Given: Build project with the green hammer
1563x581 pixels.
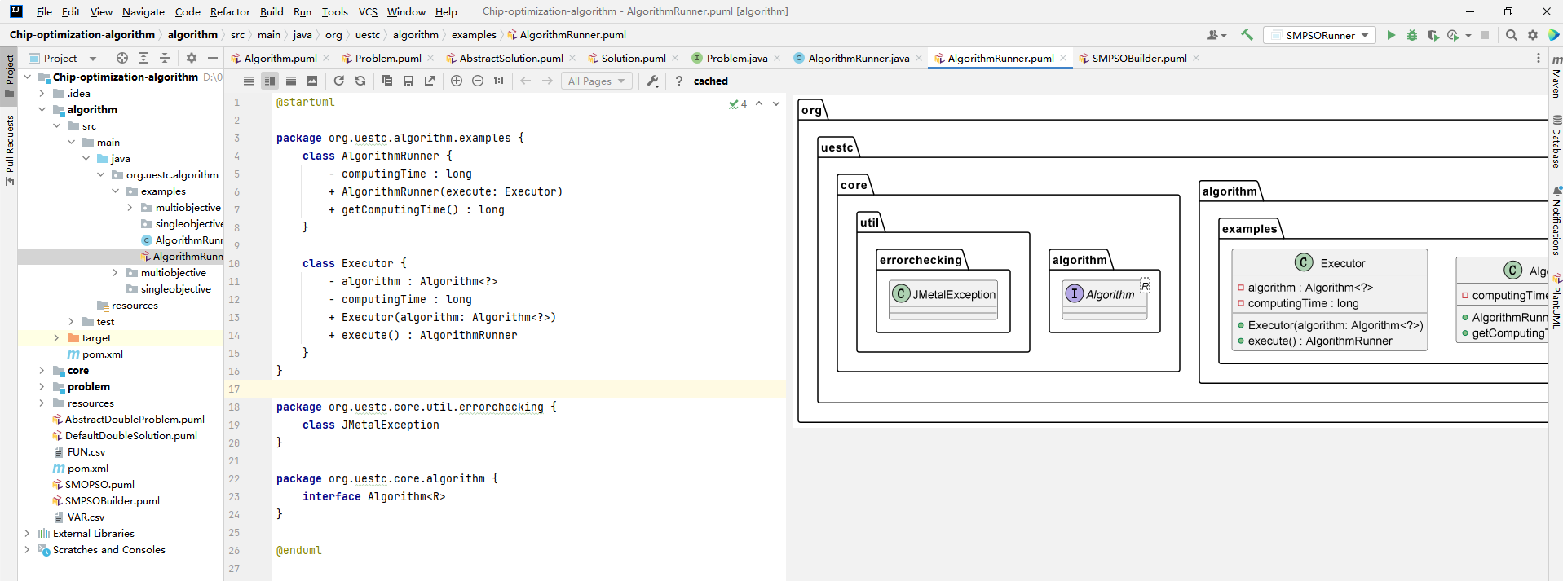Looking at the screenshot, I should 1247,35.
